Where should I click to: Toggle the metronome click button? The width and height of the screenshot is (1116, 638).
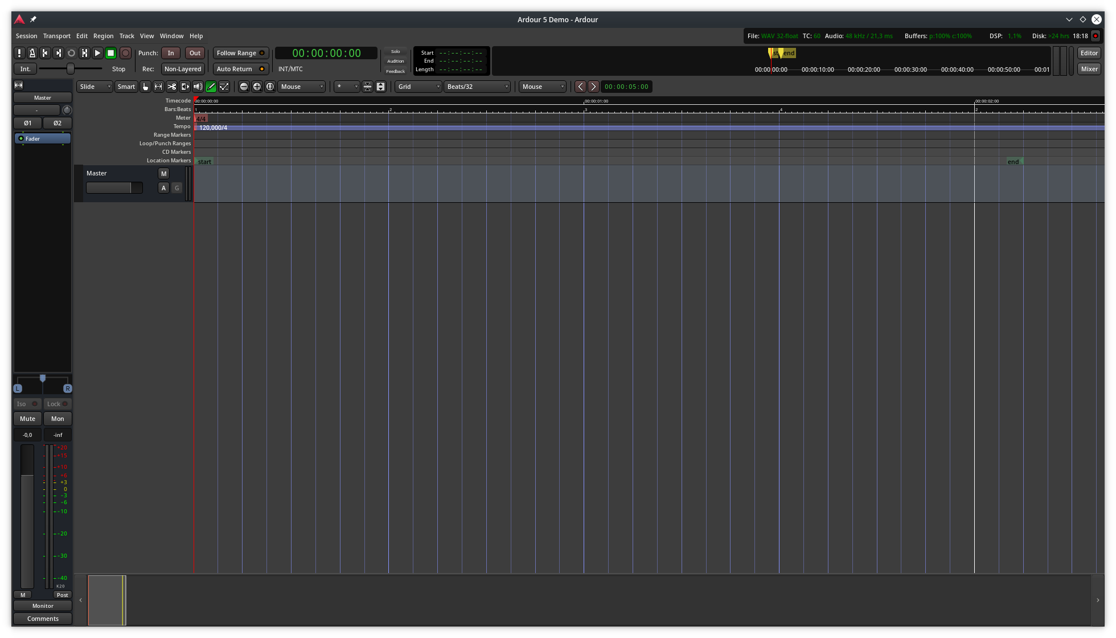click(x=32, y=53)
